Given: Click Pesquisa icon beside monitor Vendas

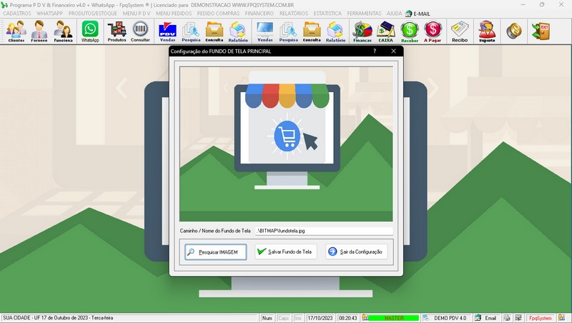Looking at the screenshot, I should (x=289, y=31).
